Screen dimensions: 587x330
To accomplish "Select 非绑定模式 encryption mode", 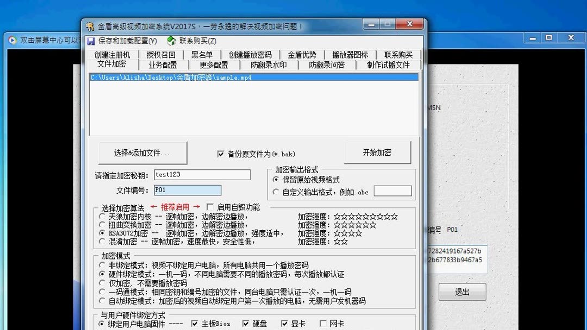I will [101, 266].
